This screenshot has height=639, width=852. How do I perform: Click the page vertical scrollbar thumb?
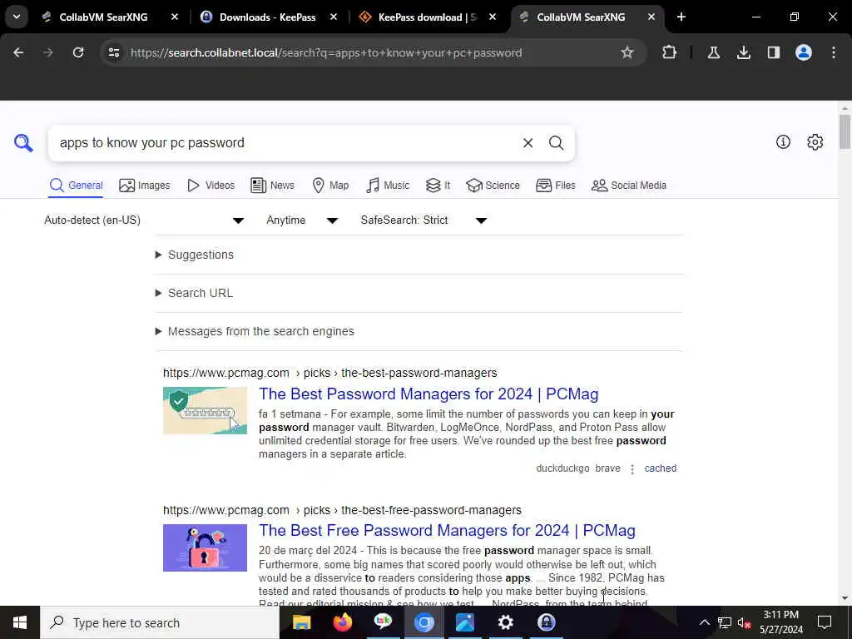tap(845, 131)
